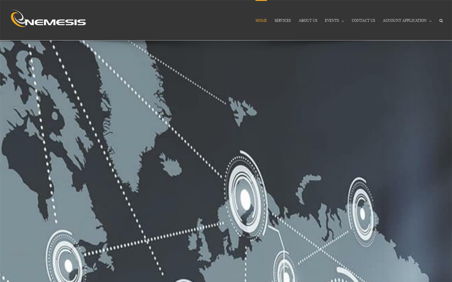Open the SERVICES page from the navigation

pyautogui.click(x=282, y=21)
